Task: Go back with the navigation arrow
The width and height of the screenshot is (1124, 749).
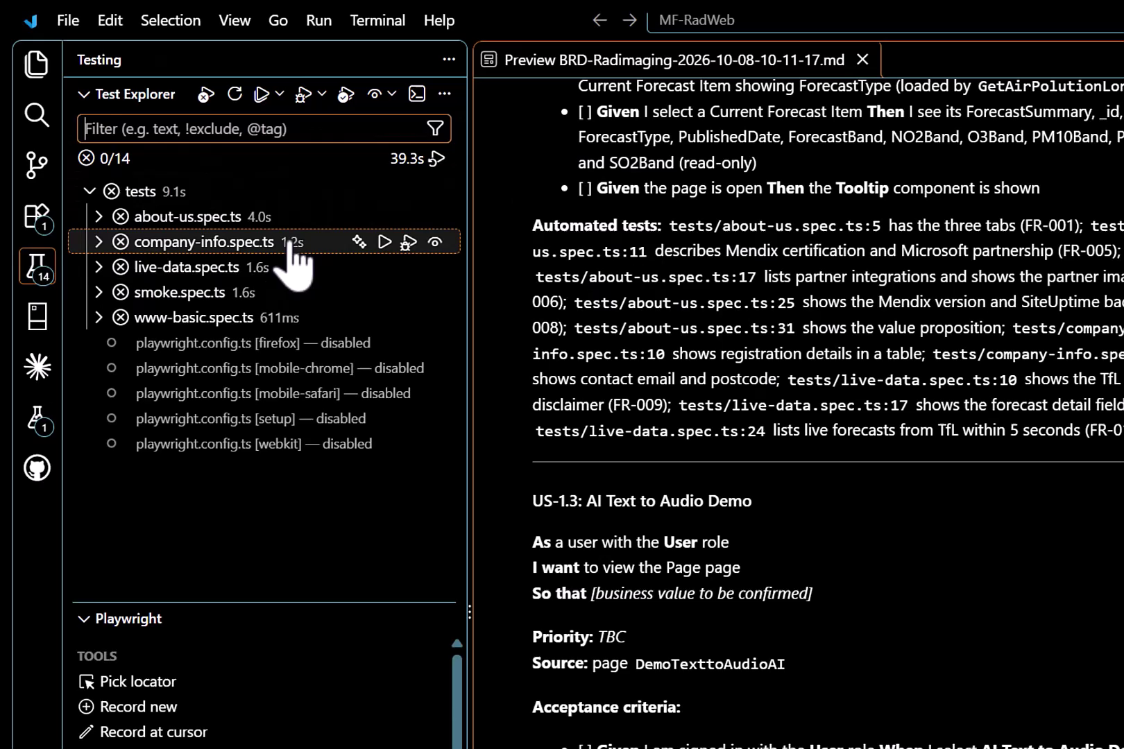Action: click(x=599, y=20)
